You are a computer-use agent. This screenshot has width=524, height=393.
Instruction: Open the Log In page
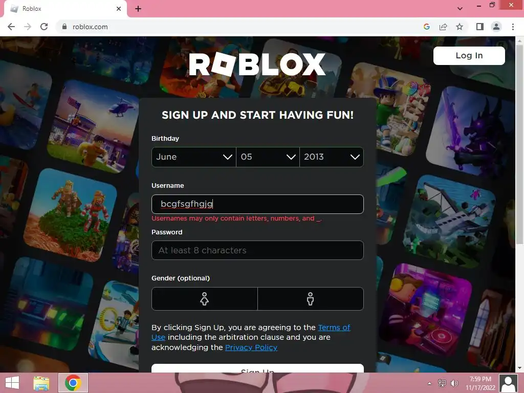click(x=469, y=55)
